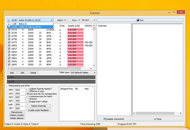Click the Done button
Screen dimensions: 190x130
tap(158, 119)
